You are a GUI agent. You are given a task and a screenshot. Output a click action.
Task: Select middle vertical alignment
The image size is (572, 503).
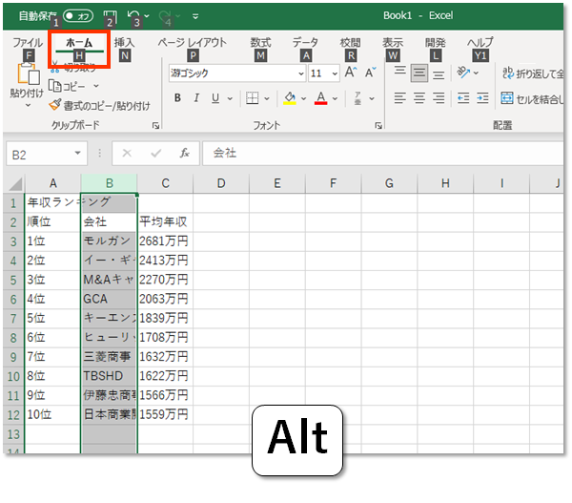[419, 73]
